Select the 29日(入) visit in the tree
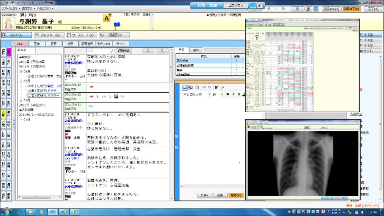Viewport: 384px width, 216px height. click(x=44, y=76)
